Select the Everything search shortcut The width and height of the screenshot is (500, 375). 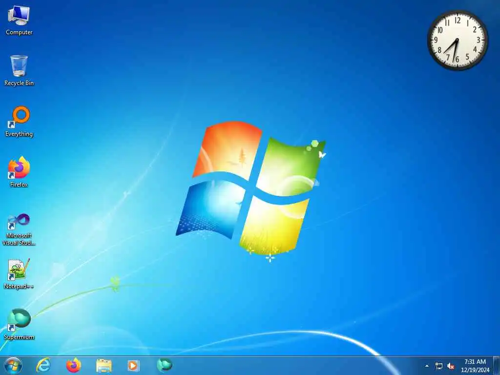19,122
